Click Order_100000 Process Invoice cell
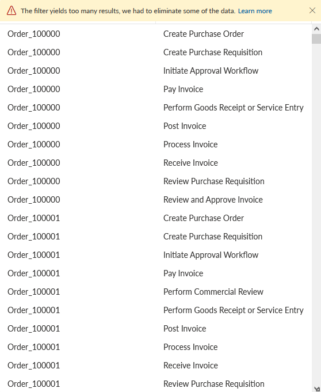Image resolution: width=321 pixels, height=392 pixels. 190,144
